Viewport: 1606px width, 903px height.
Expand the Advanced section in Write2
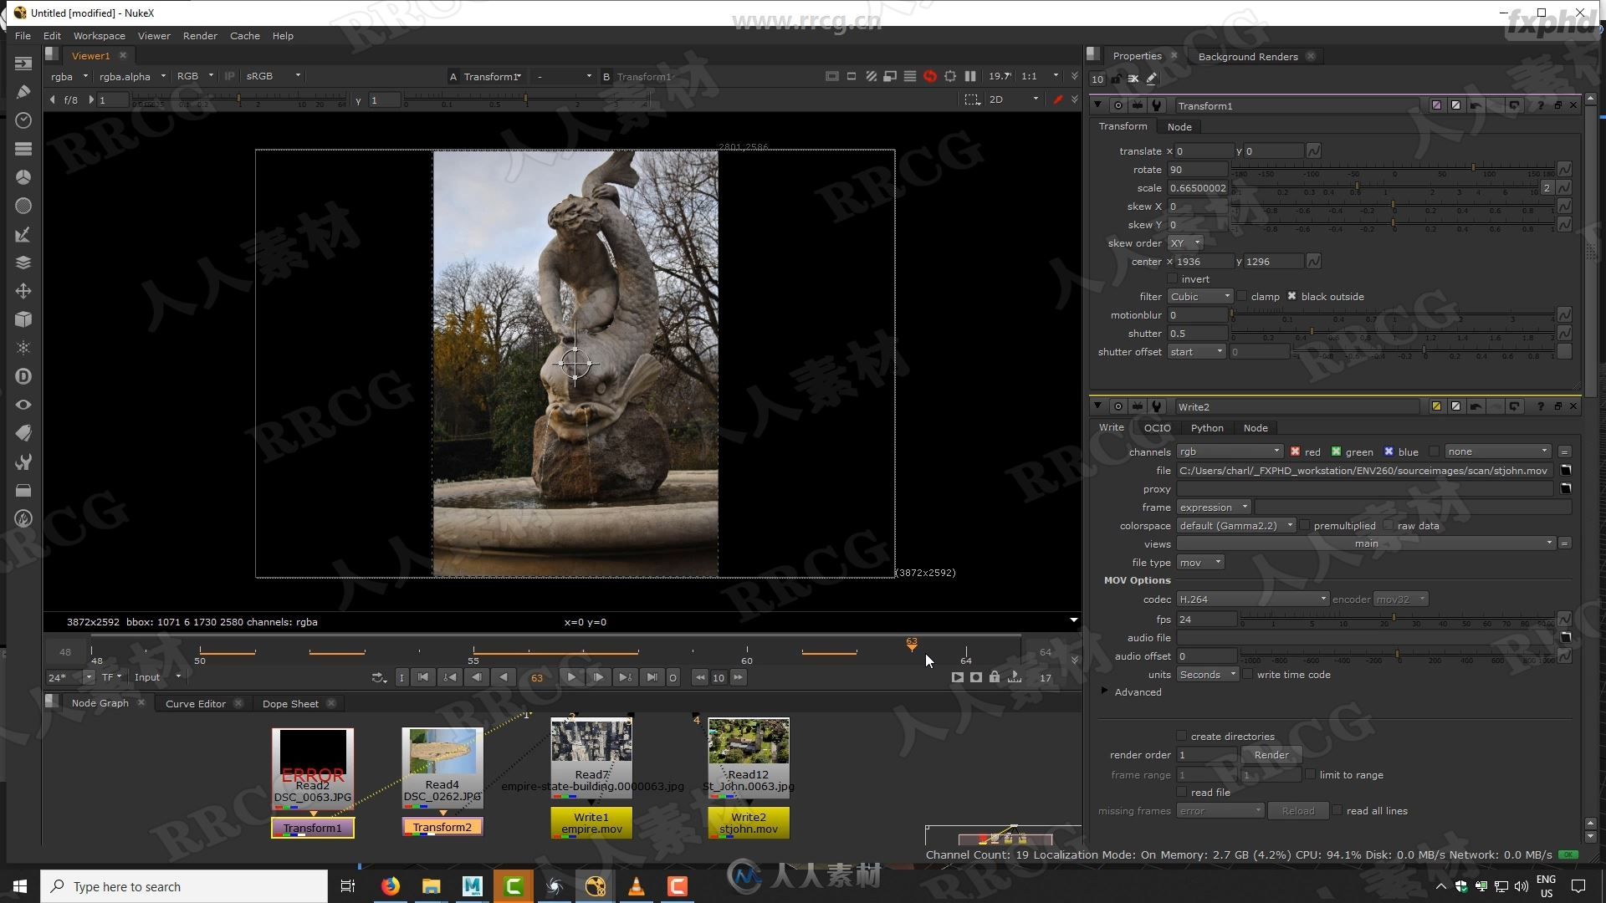[x=1105, y=691]
